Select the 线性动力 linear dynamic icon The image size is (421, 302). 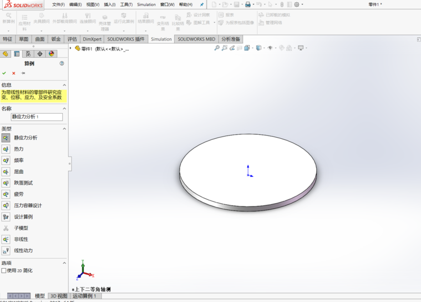[x=6, y=251]
